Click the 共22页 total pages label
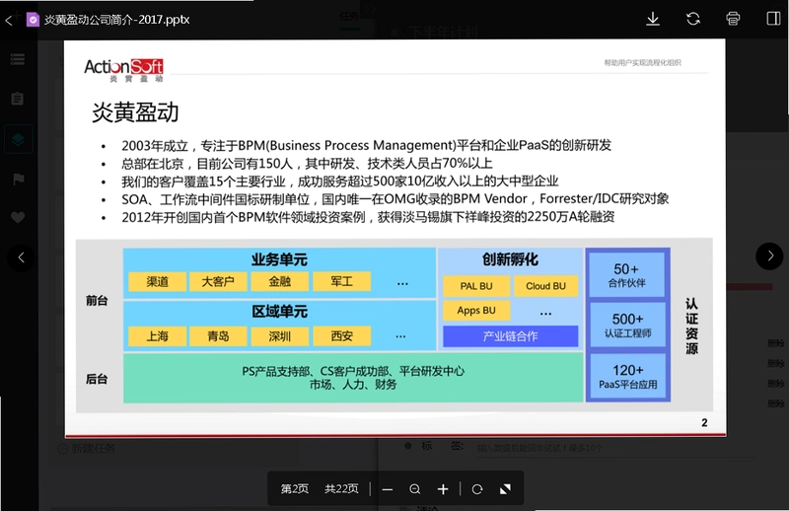 click(x=341, y=489)
